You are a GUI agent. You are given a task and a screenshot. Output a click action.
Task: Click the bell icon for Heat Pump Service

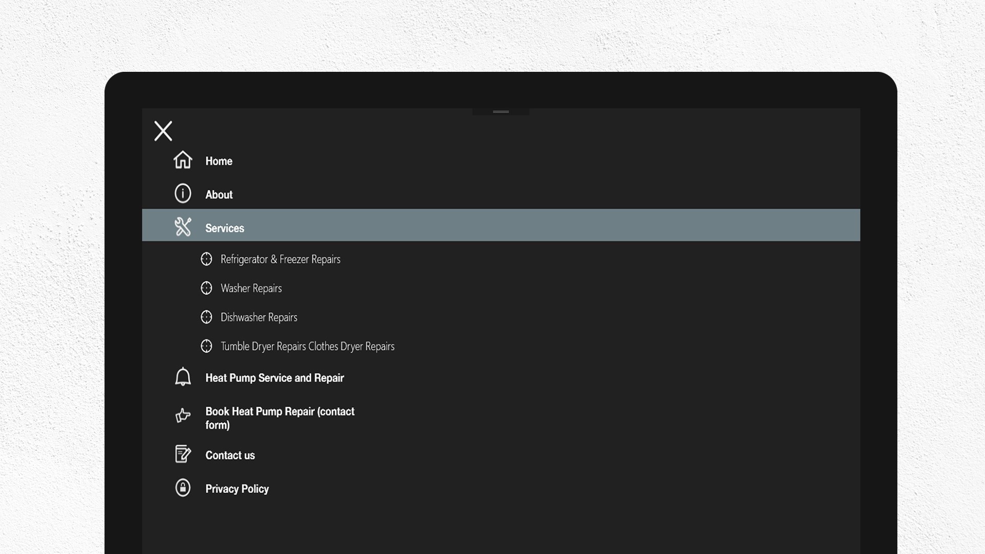tap(183, 377)
